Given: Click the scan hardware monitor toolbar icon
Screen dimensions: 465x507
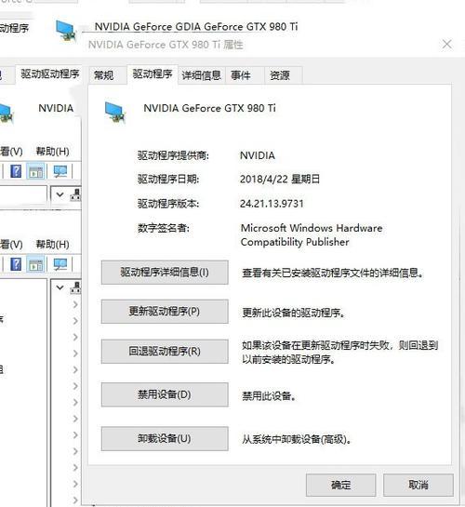Looking at the screenshot, I should pyautogui.click(x=60, y=171).
